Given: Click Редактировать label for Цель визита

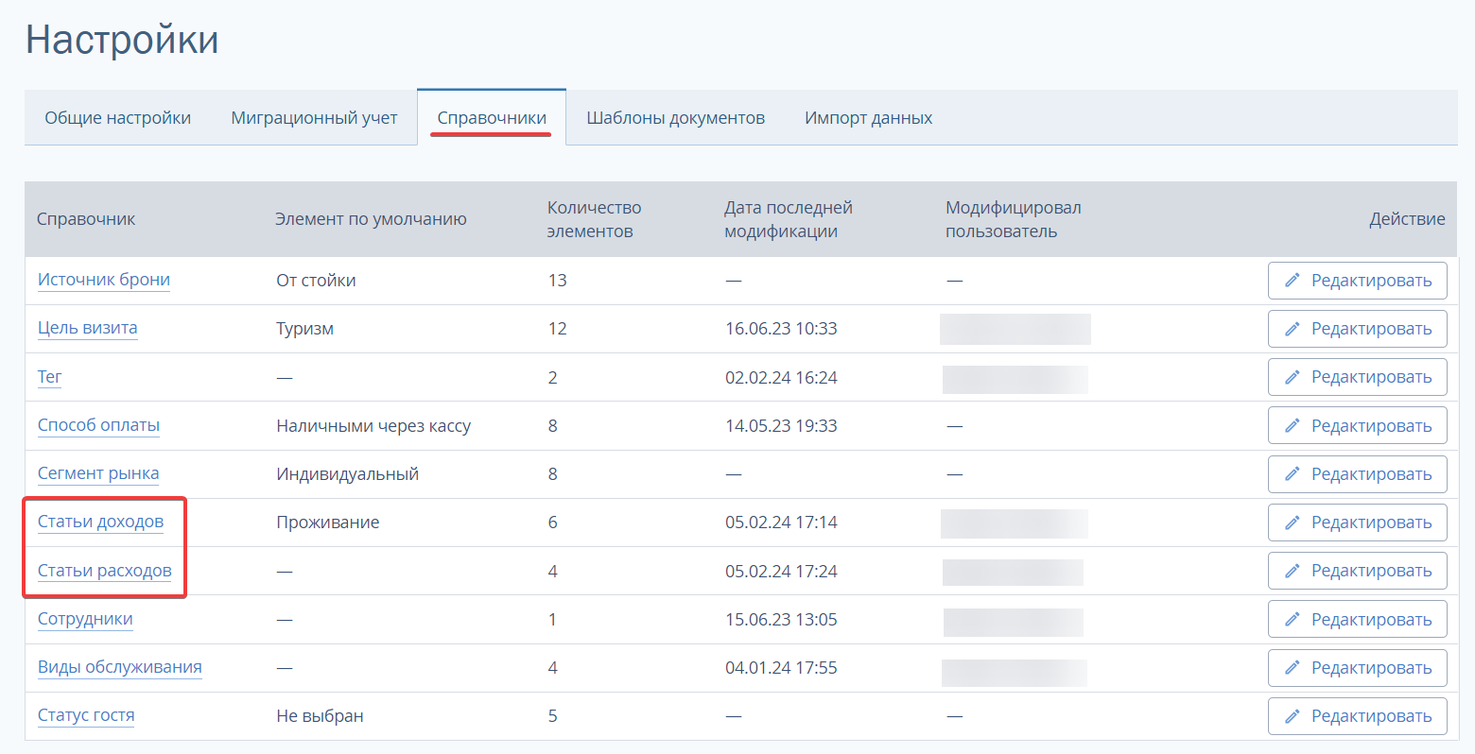Looking at the screenshot, I should [1371, 329].
